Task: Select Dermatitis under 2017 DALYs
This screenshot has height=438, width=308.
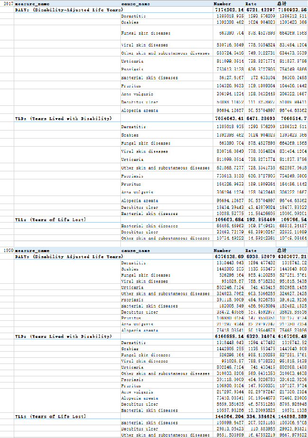Action: pyautogui.click(x=133, y=16)
